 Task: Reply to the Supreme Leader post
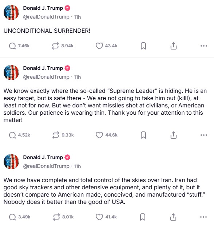12,135
